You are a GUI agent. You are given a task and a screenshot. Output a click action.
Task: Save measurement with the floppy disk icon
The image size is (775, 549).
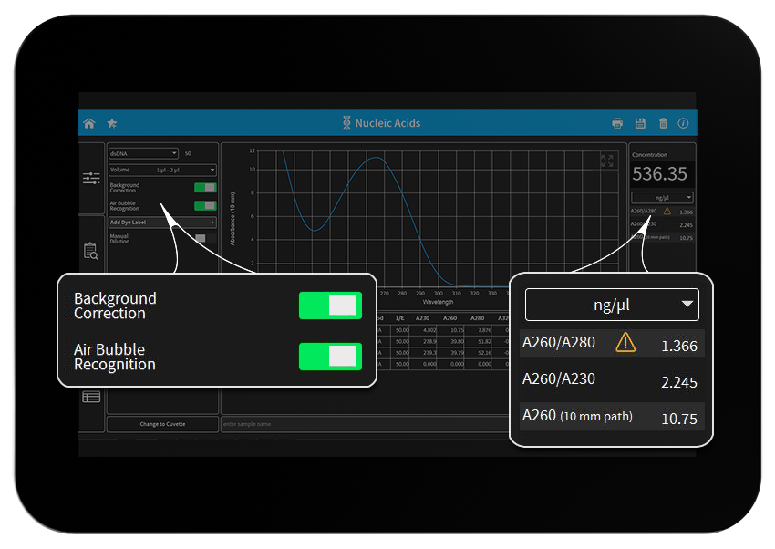click(x=640, y=123)
